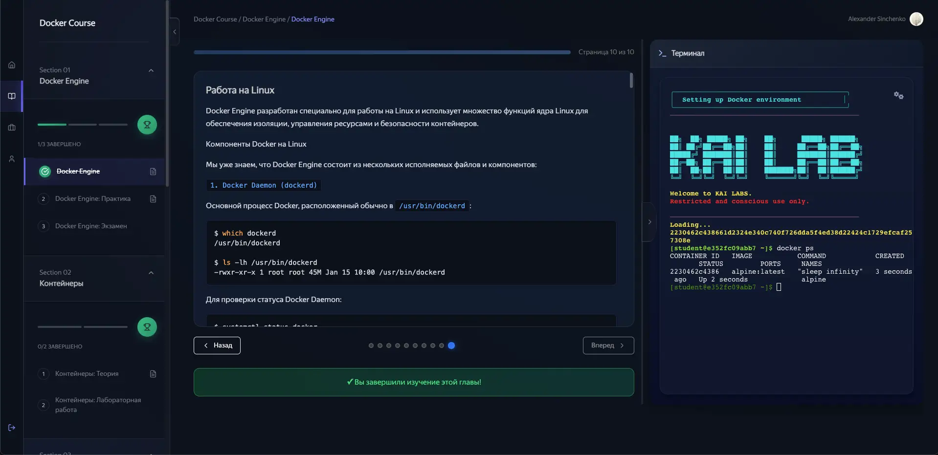Open the briefcase icon in the sidebar
Image resolution: width=938 pixels, height=455 pixels.
point(11,128)
